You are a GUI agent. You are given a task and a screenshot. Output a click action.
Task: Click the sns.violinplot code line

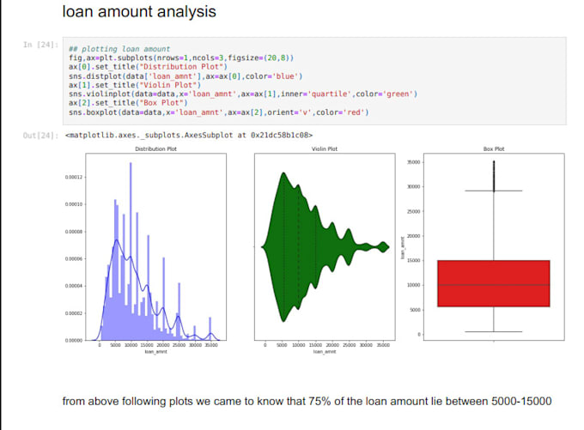(x=243, y=94)
